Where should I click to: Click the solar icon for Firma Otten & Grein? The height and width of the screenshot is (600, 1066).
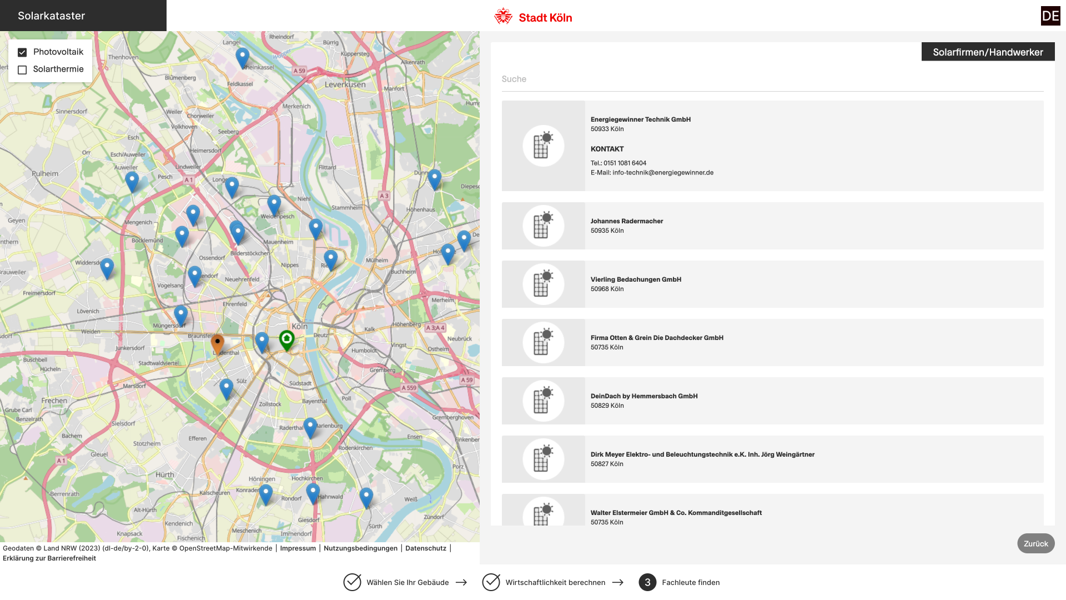543,342
